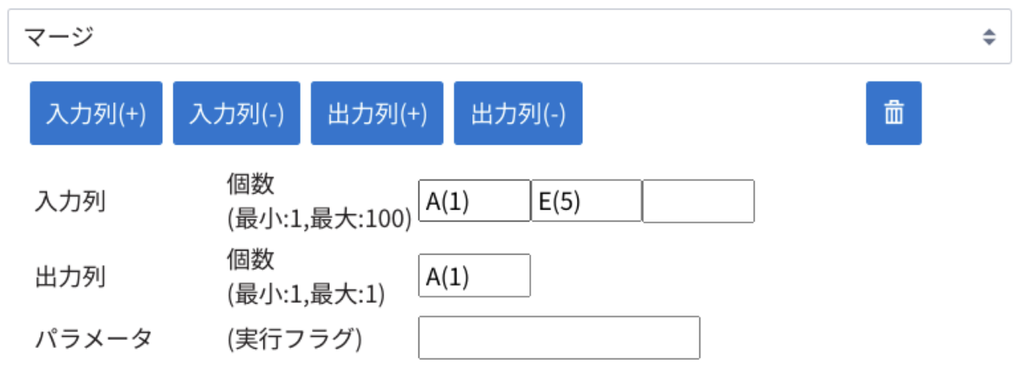The image size is (1019, 378).
Task: Focus the output column A(1) field
Action: [x=474, y=275]
